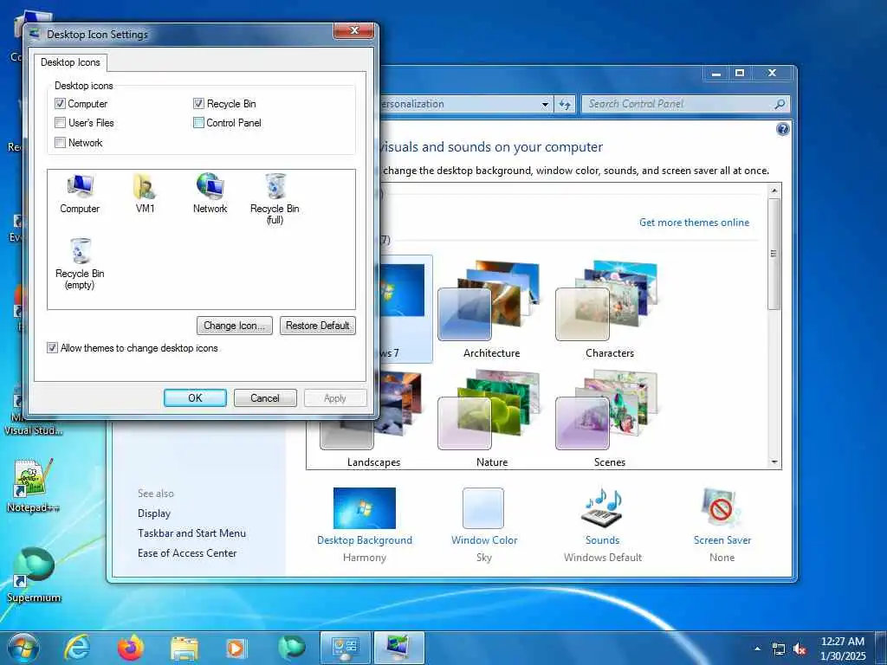Click the theme list scroll down arrow
The width and height of the screenshot is (887, 665).
pyautogui.click(x=774, y=462)
